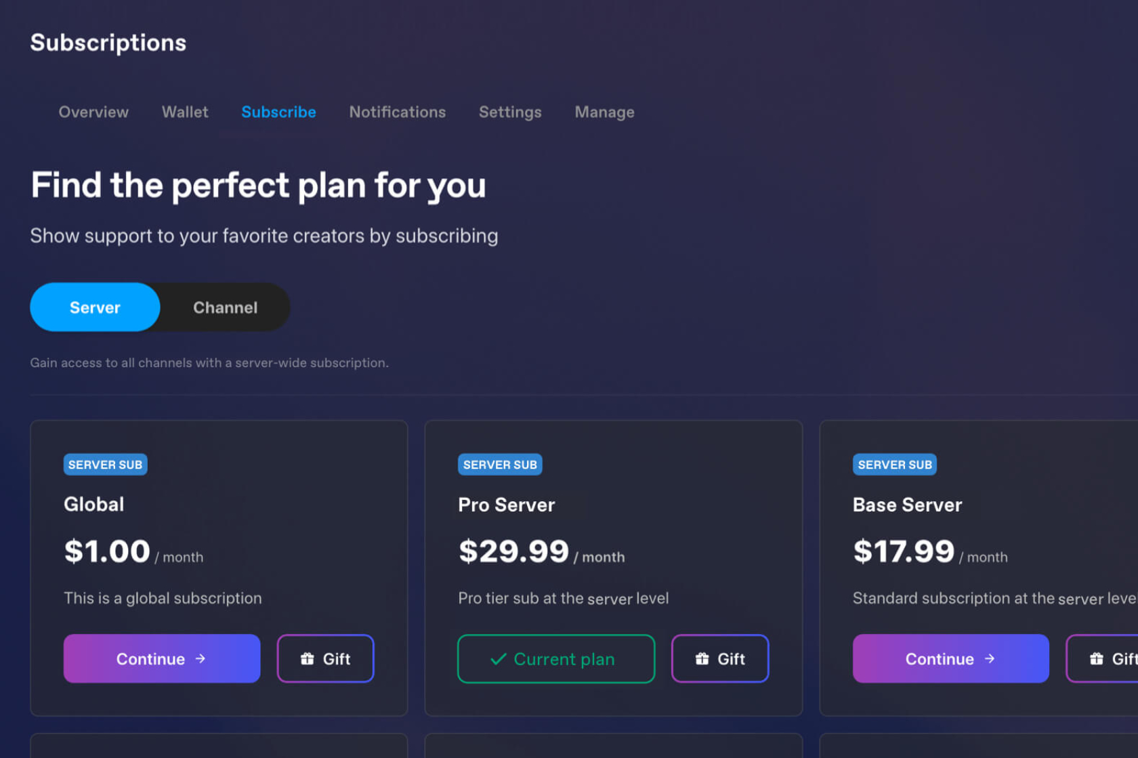Switch the plan toggle to Channel
1138x758 pixels.
click(225, 308)
